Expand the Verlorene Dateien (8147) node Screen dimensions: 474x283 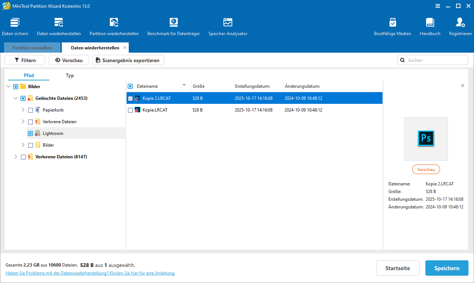[x=16, y=157]
